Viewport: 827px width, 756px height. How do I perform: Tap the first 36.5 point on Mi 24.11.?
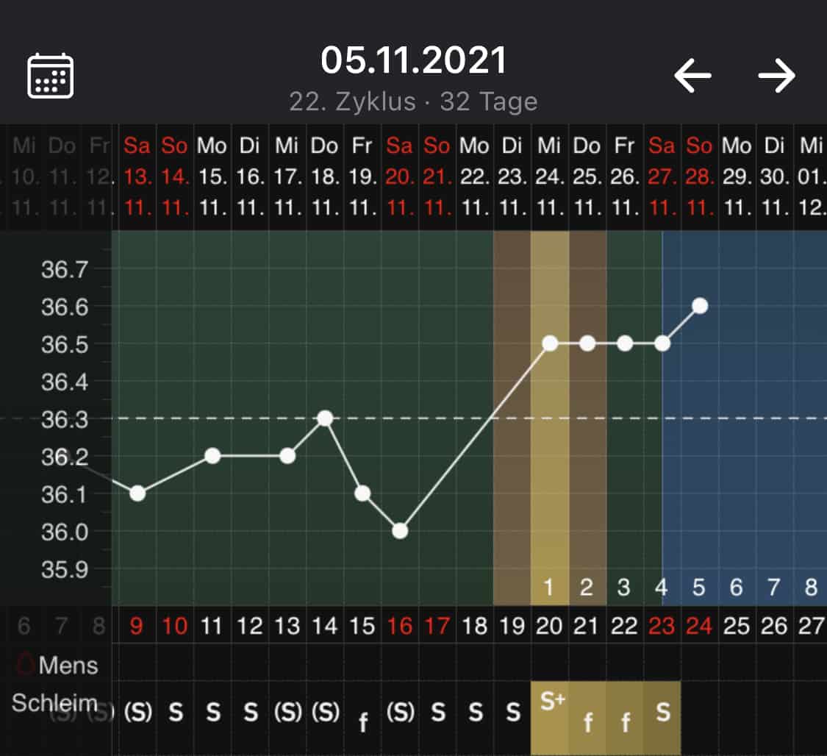point(550,343)
